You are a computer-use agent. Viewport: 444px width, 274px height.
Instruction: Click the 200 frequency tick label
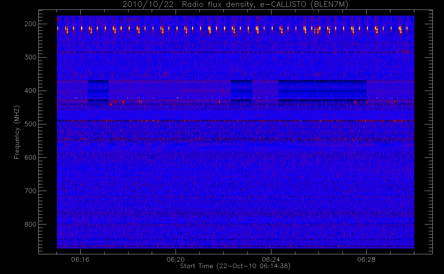coord(30,24)
